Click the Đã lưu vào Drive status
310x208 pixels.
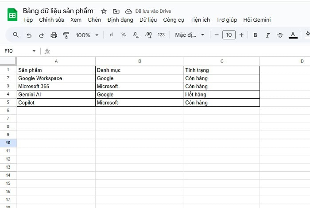point(153,11)
